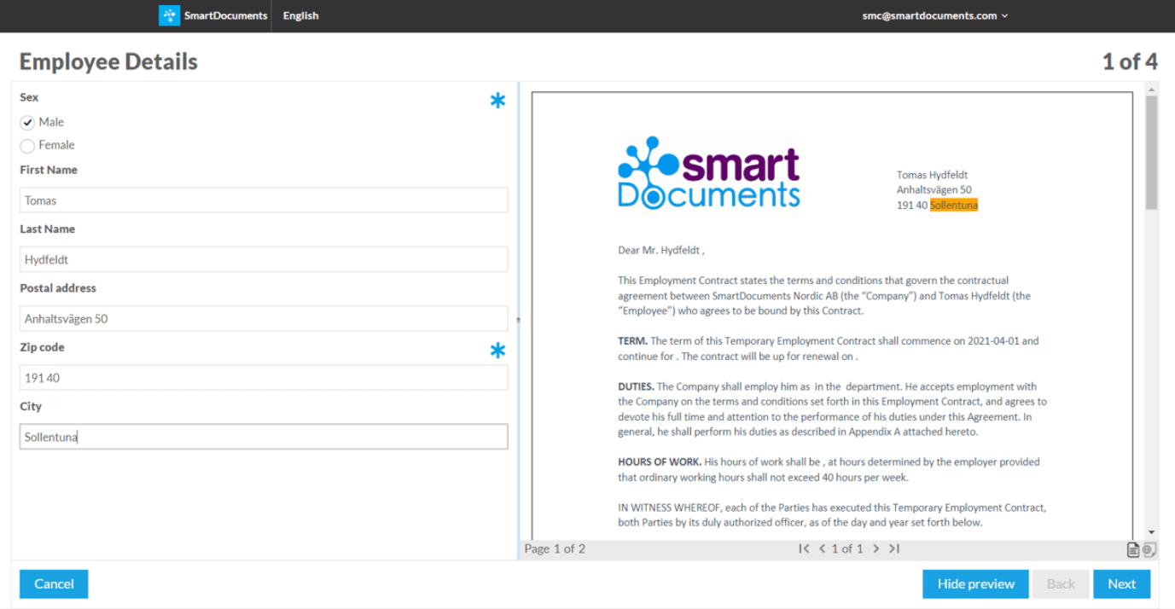Click the '1 of 4' step indicator
Screen dimensions: 1175x609
pyautogui.click(x=1129, y=61)
